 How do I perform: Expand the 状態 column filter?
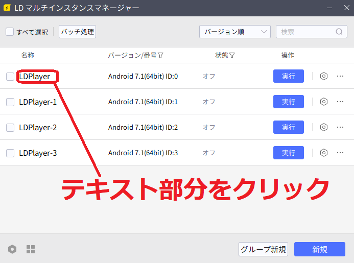232,55
